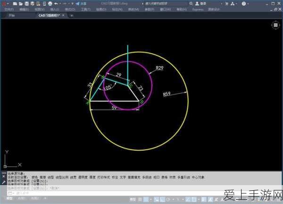The image size is (283, 204).
Task: Select the 105° angle dimension
Action: tap(108, 88)
